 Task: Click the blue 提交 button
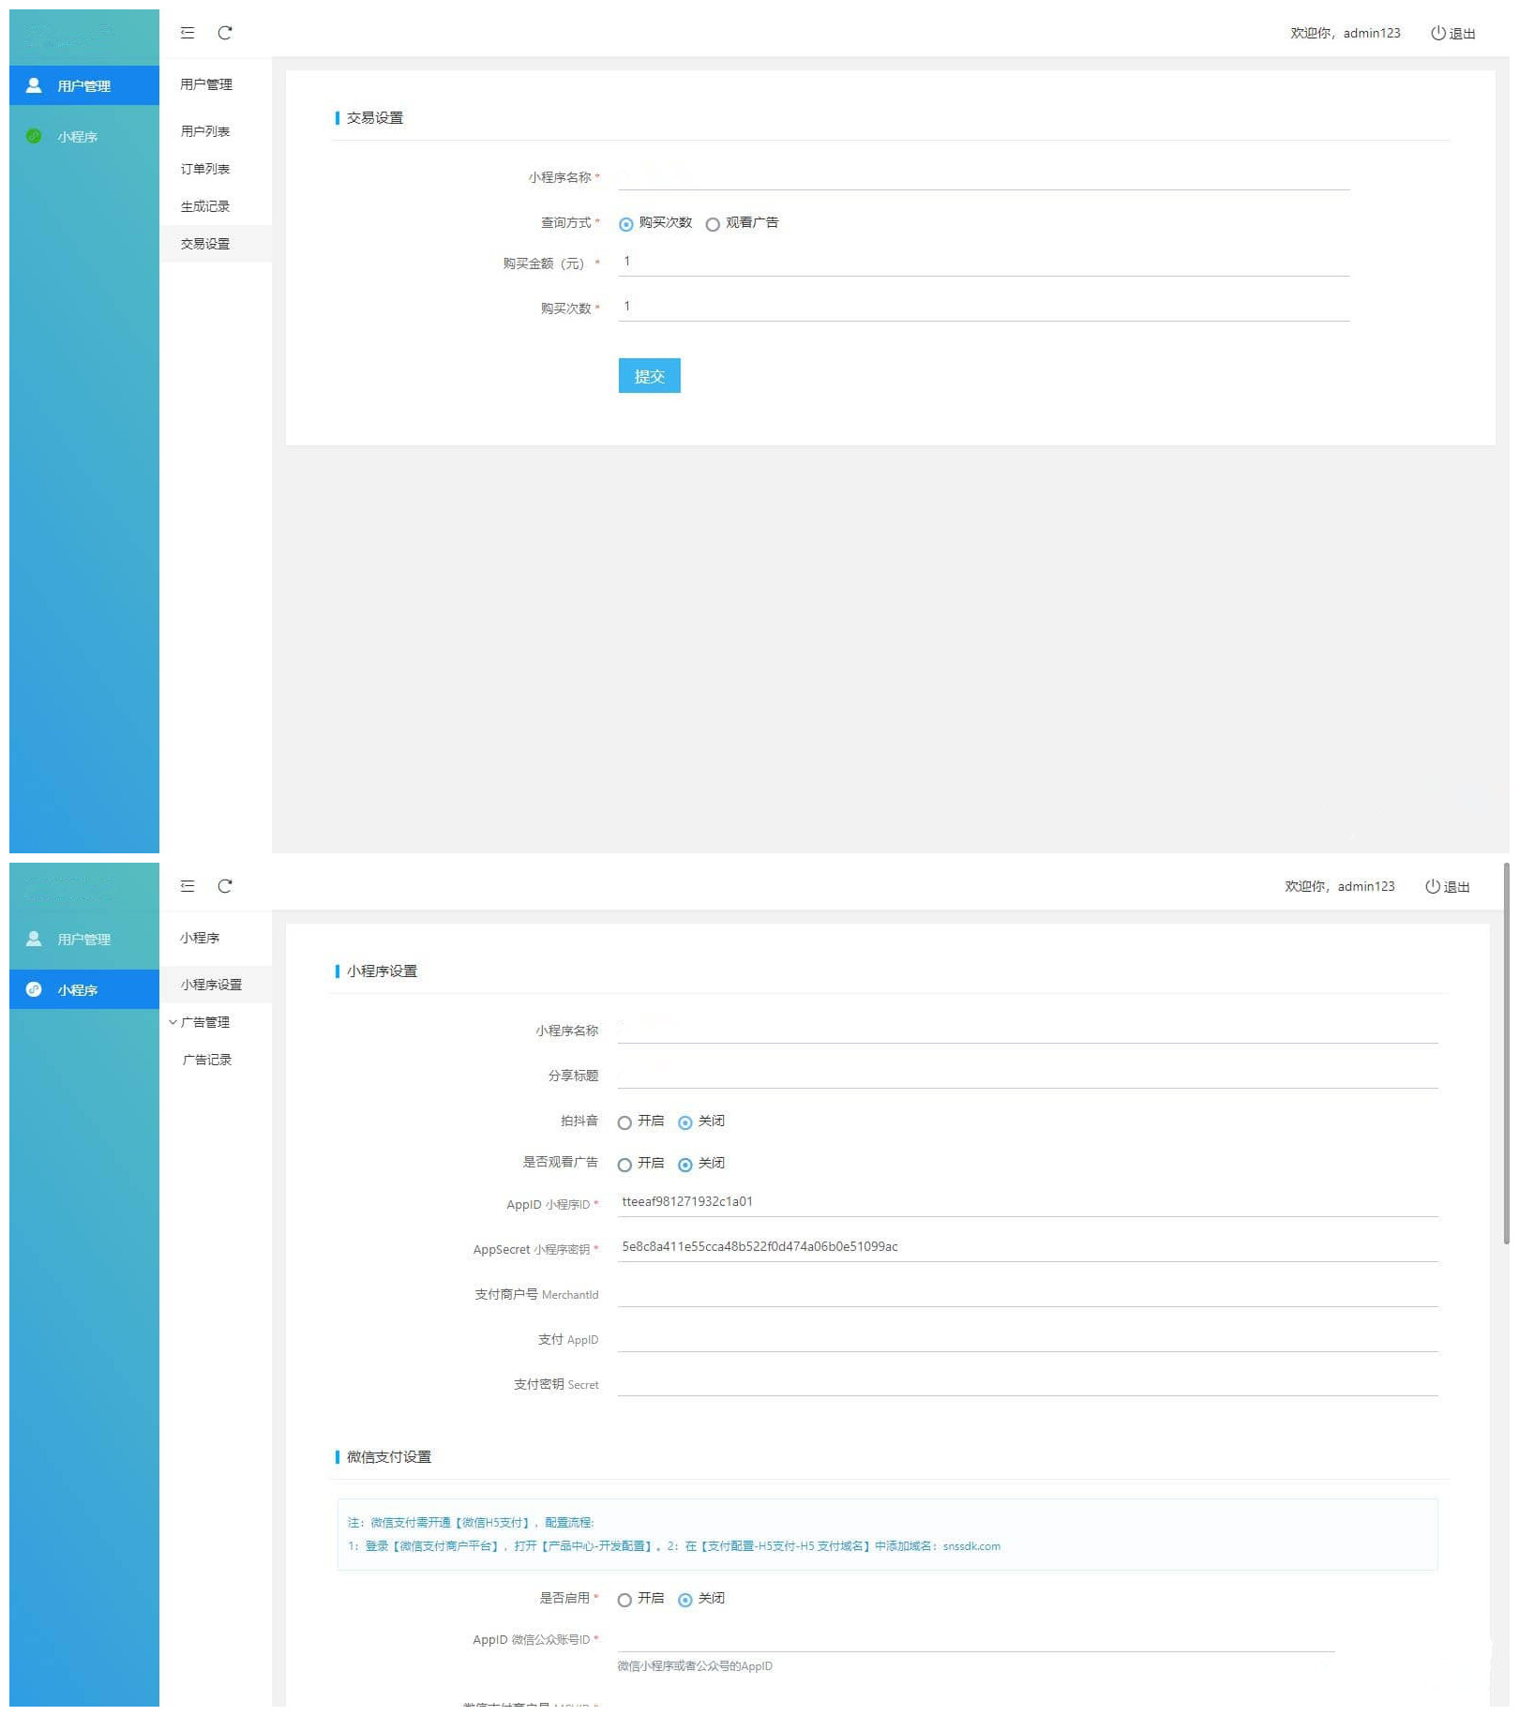649,375
